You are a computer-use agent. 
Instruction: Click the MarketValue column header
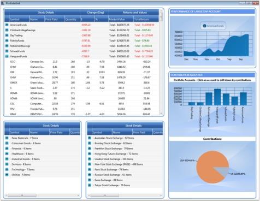point(121,19)
